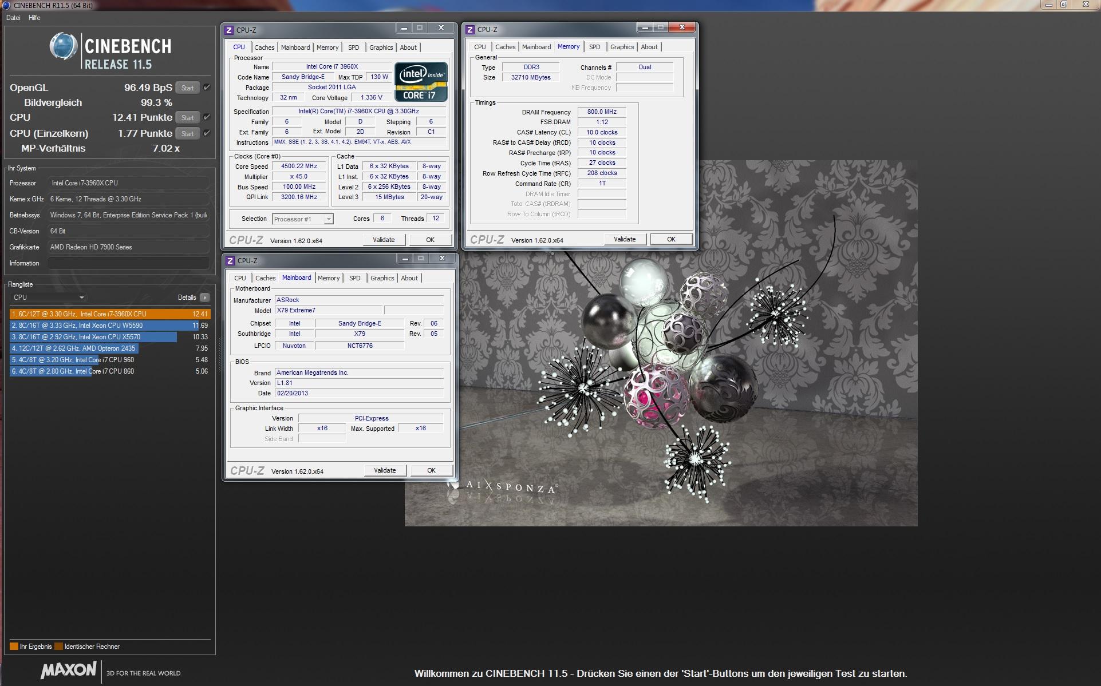Close the CPU-Z Memory window
Image resolution: width=1101 pixels, height=686 pixels.
(x=682, y=27)
